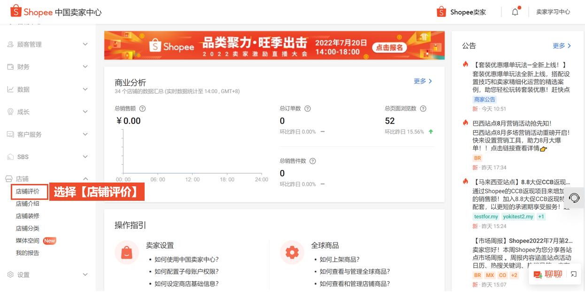Screen dimensions: 585x293
Task: Click the 数据 chart icon
Action: pos(10,89)
